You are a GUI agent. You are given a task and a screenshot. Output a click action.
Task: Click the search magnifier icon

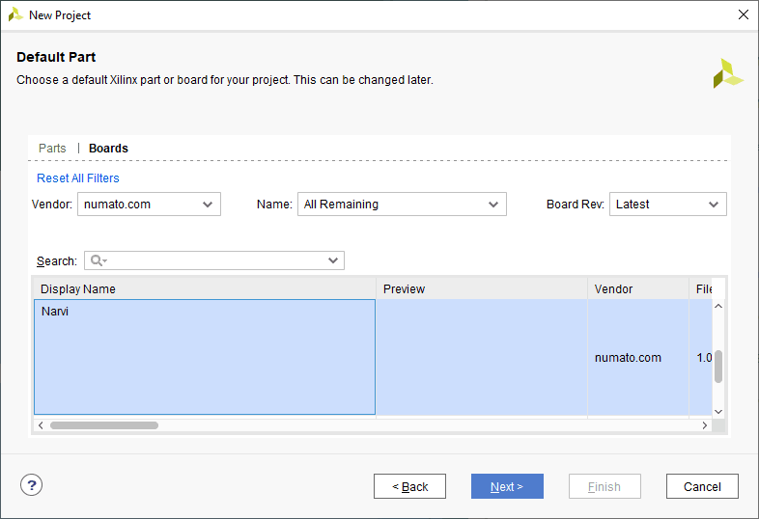click(x=97, y=260)
